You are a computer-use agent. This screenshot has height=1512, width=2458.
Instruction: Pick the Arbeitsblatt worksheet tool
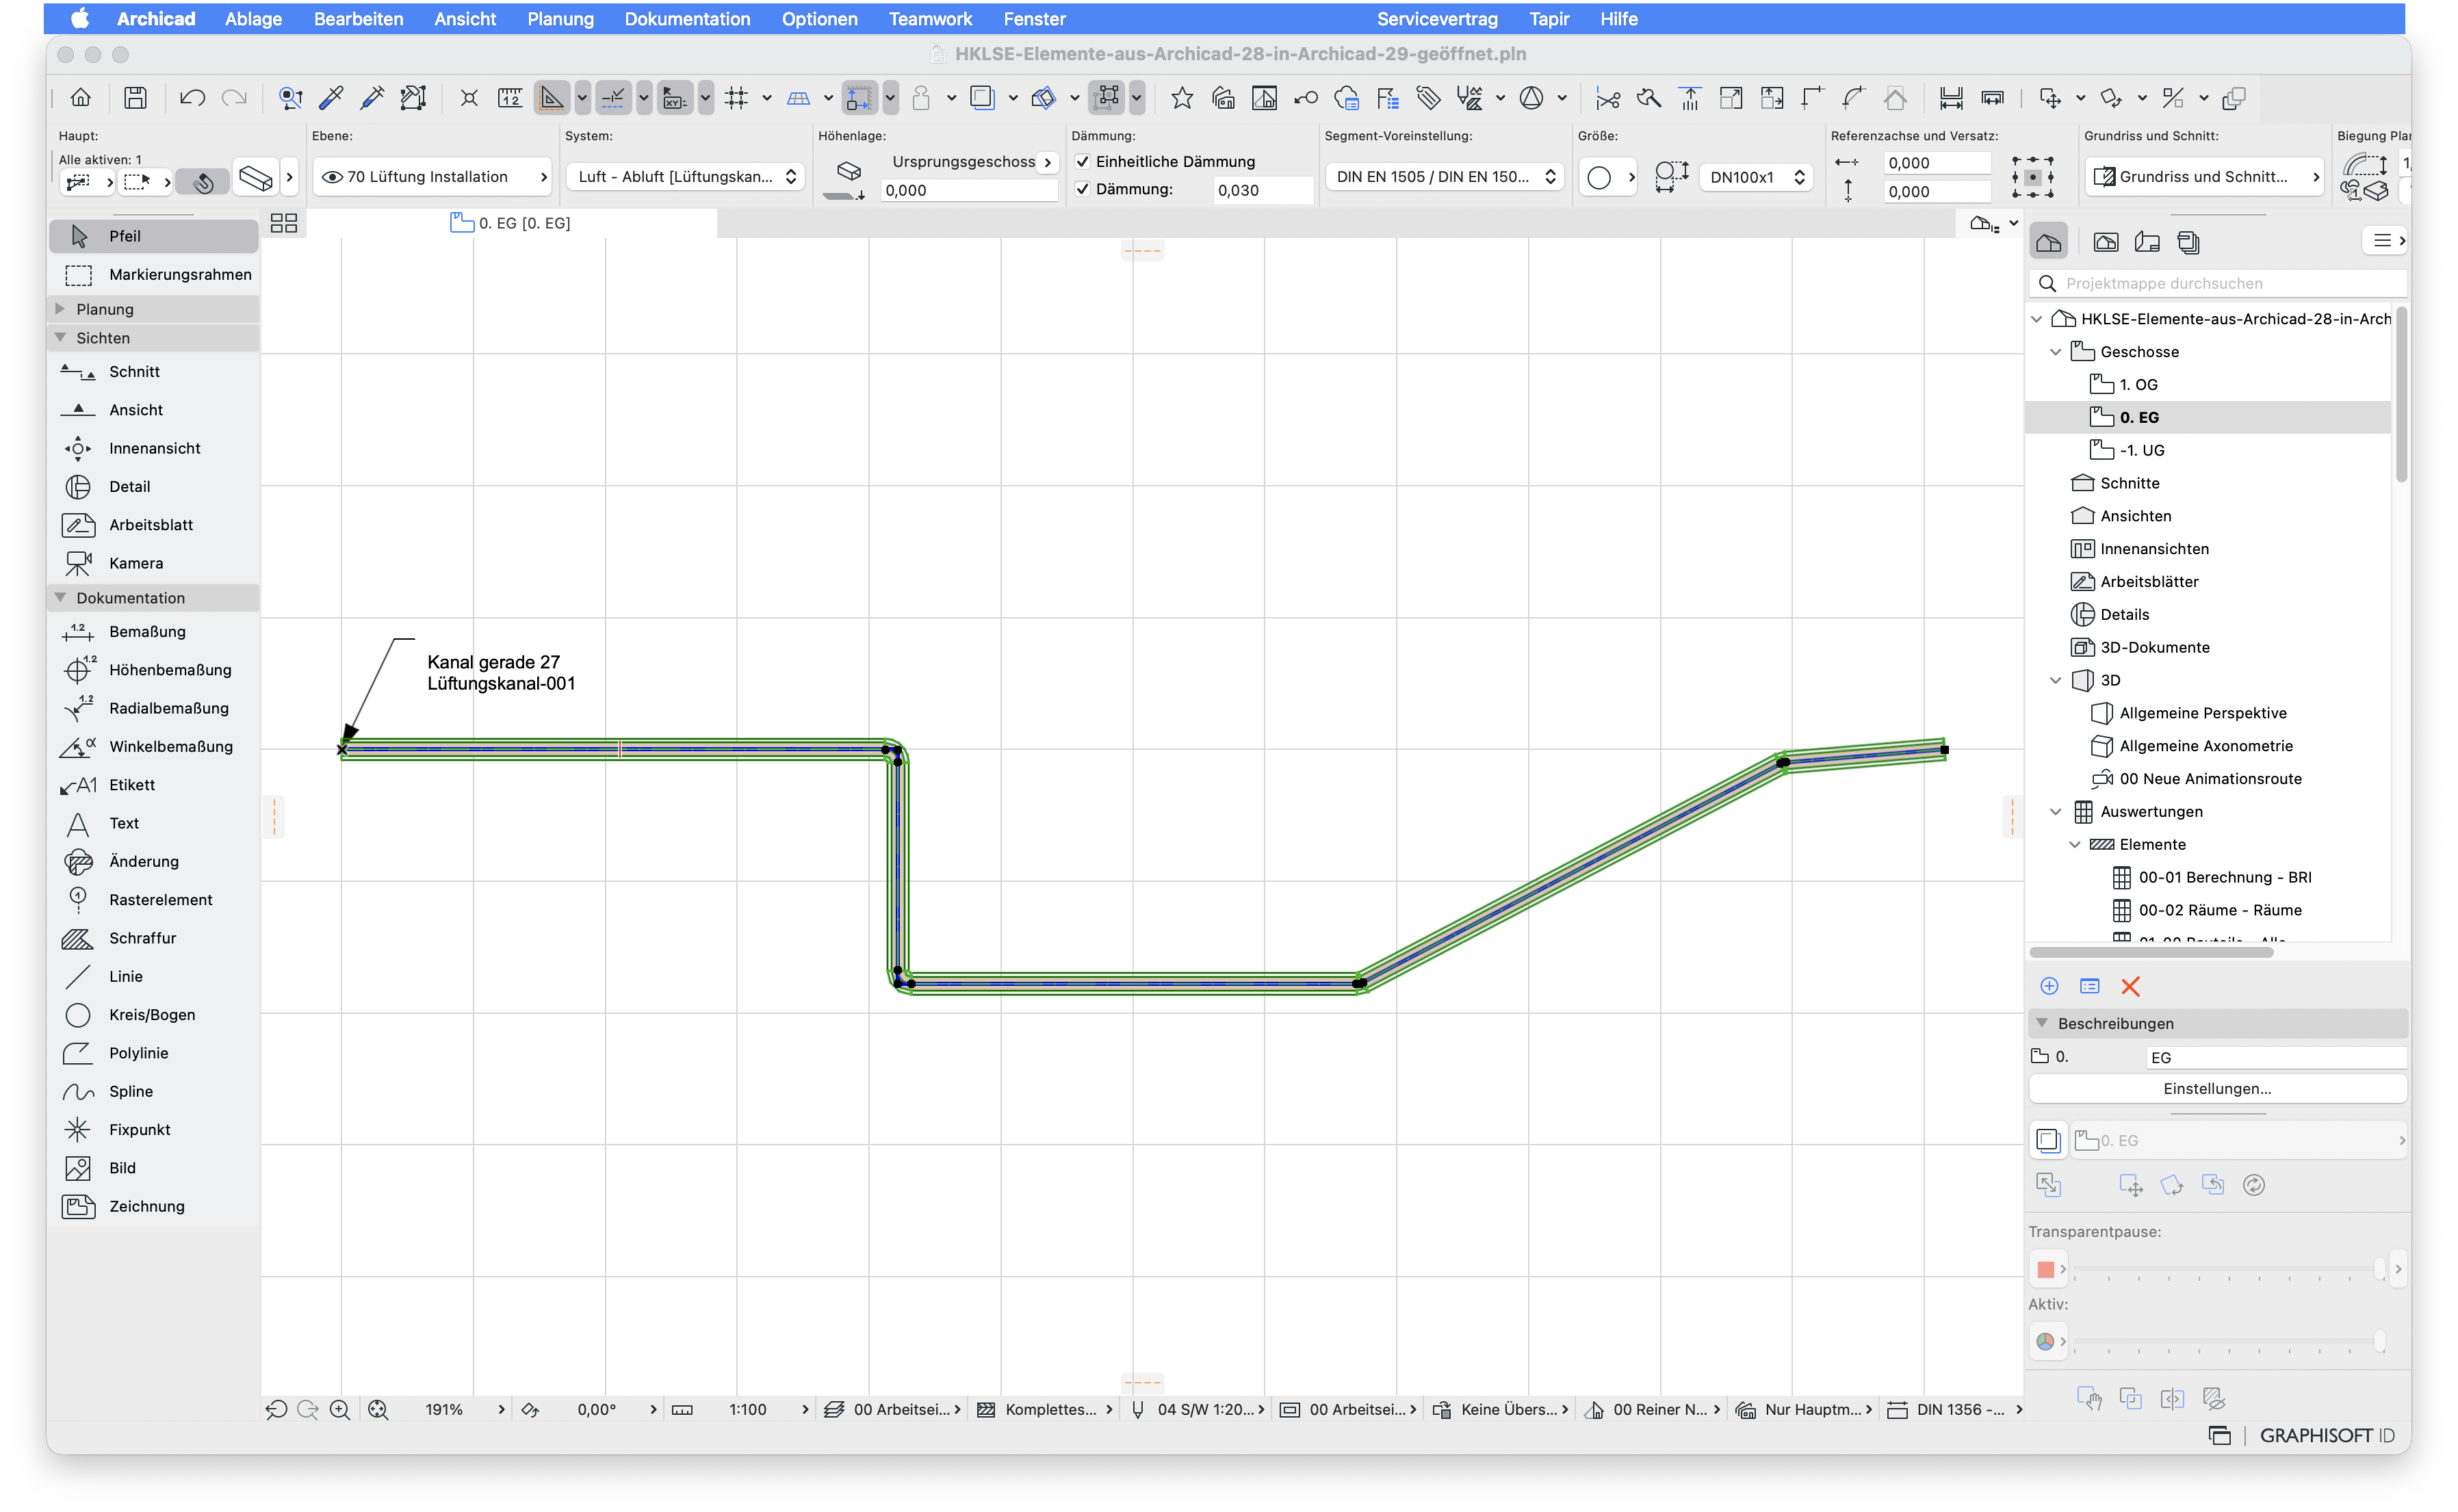[x=153, y=525]
